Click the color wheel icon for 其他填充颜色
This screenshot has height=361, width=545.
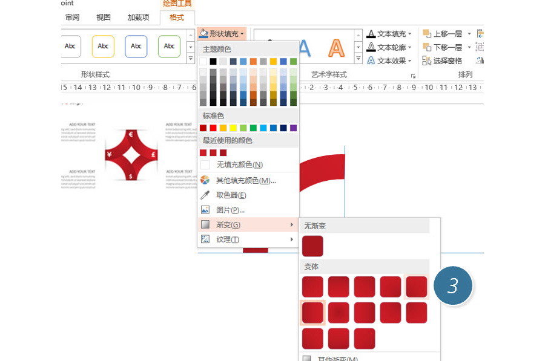(205, 180)
